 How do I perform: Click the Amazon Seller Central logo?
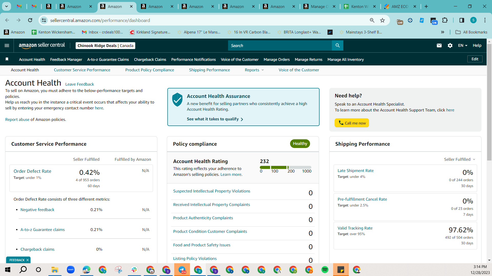(x=42, y=45)
